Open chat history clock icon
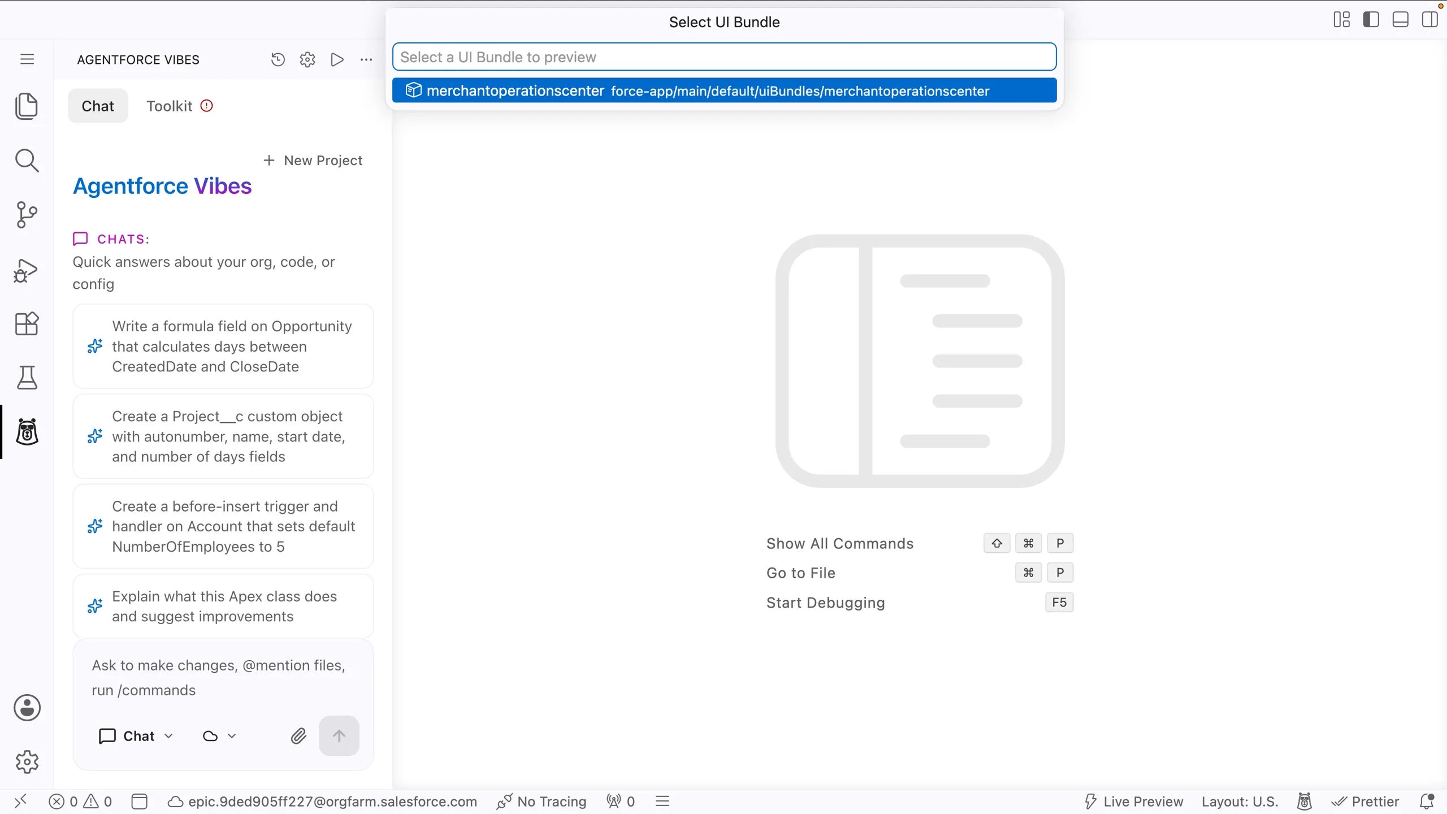Image resolution: width=1447 pixels, height=814 pixels. [x=278, y=59]
